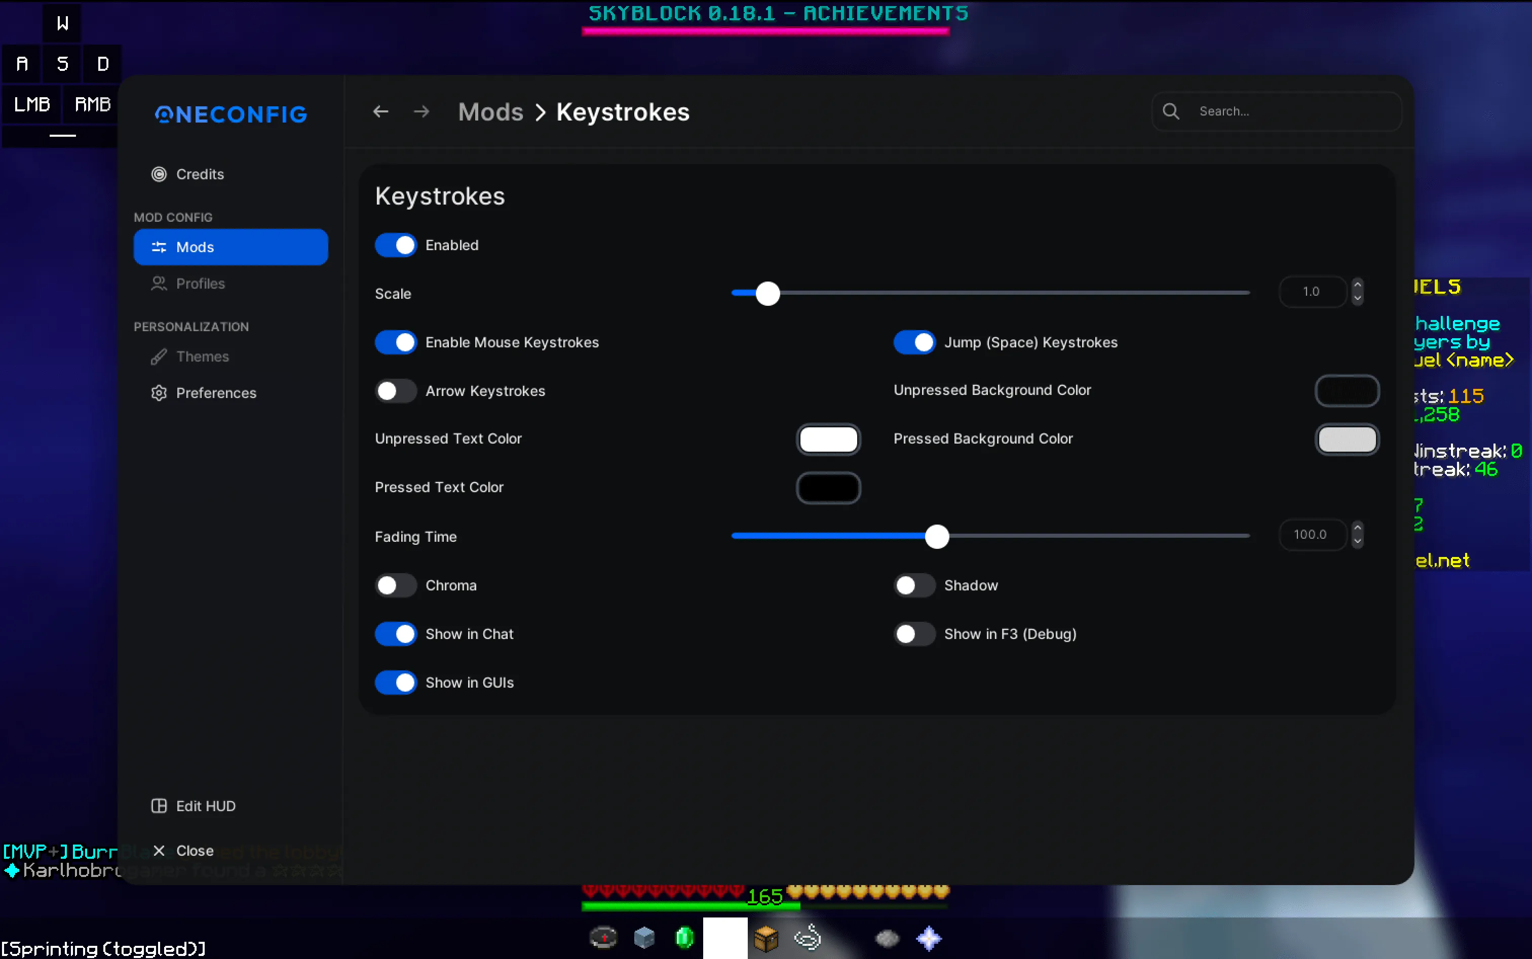
Task: Select the emerald in the hotbar
Action: pos(684,937)
